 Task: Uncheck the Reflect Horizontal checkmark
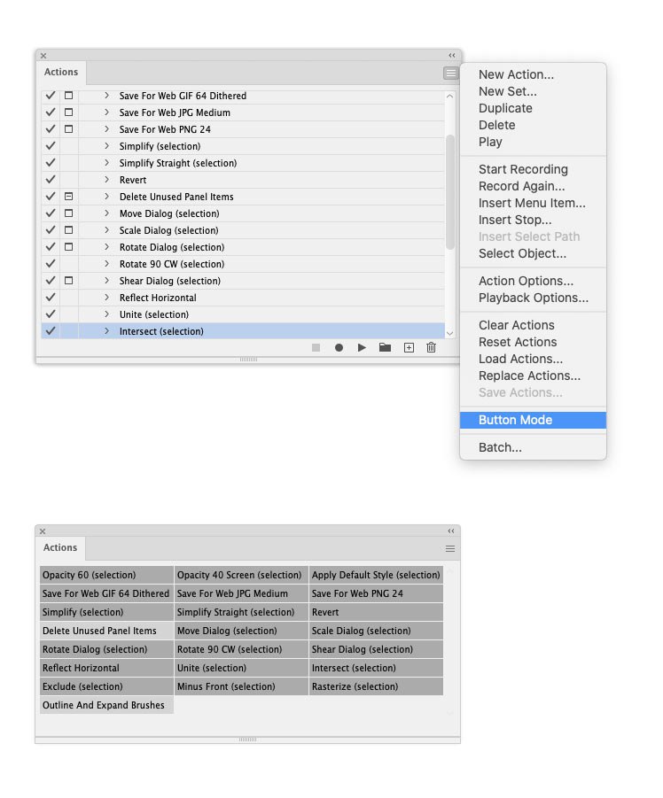[x=51, y=298]
